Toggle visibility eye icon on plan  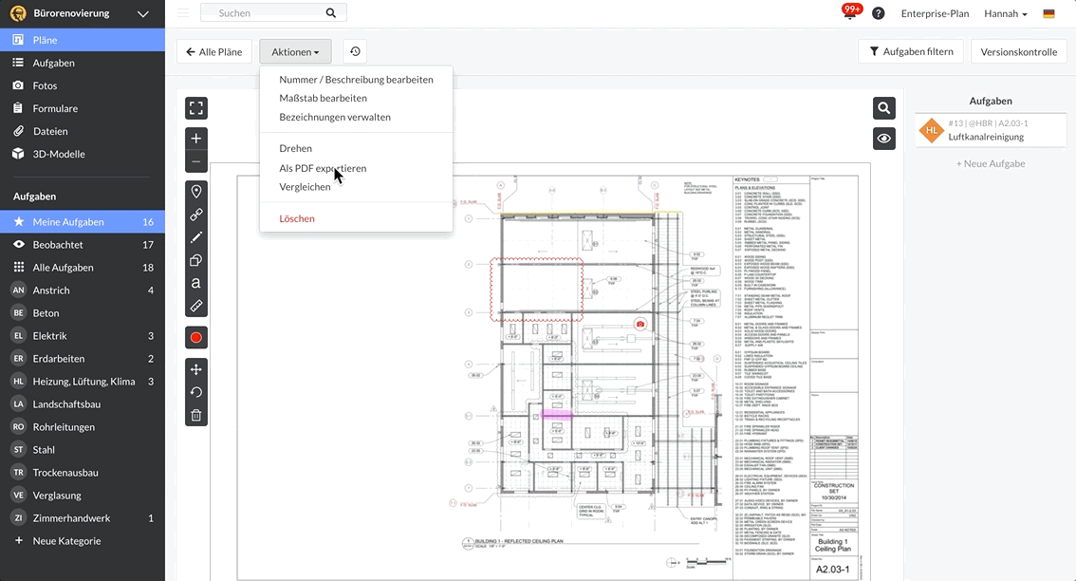(884, 138)
